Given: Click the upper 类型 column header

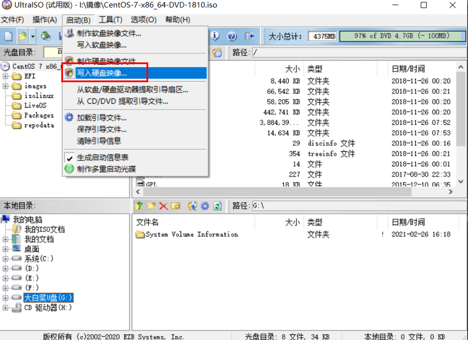Looking at the screenshot, I should point(340,69).
